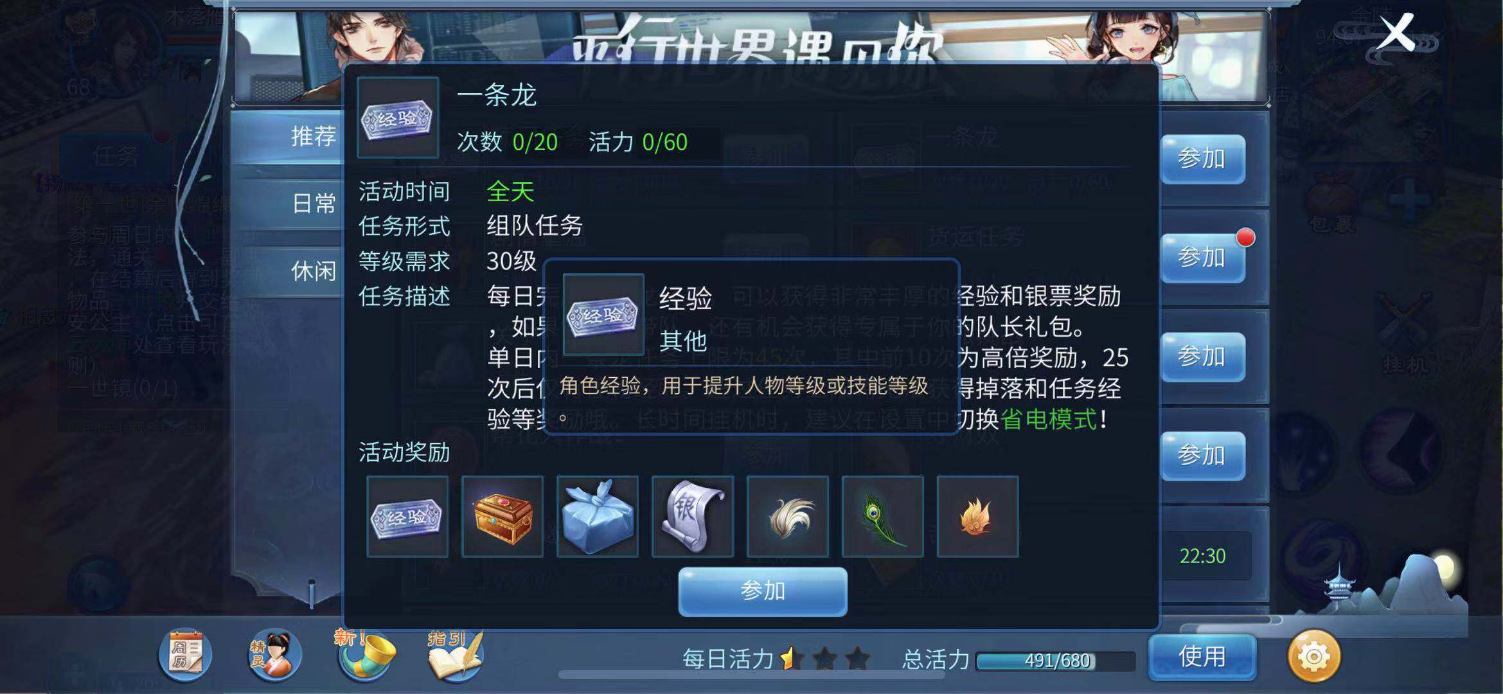Open the gold gear settings button
1503x694 pixels.
[1314, 656]
